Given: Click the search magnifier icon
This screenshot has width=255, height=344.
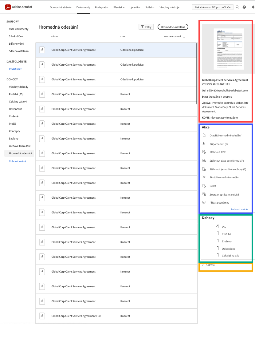Looking at the screenshot, I should click(x=237, y=7).
